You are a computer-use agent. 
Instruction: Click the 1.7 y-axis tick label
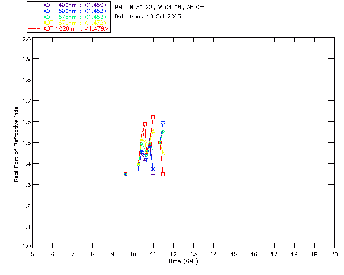pyautogui.click(x=26, y=101)
